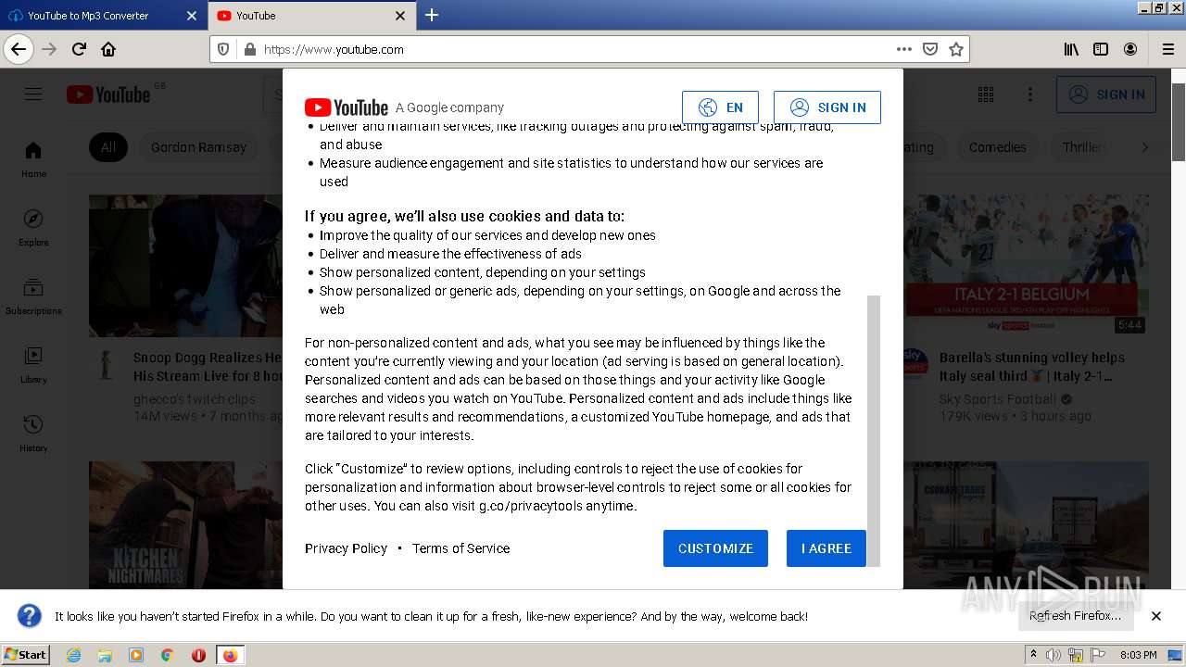Show sidebars icon in Firefox toolbar
This screenshot has width=1186, height=667.
1101,49
